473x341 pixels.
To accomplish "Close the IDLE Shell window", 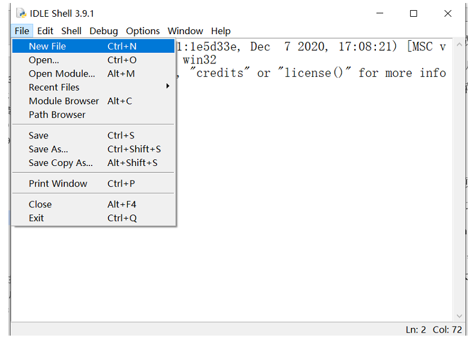I will 448,13.
